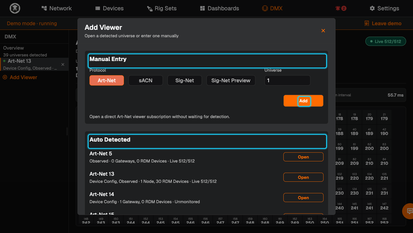
Task: Open the Art-Net 14 universe
Action: coord(303,198)
